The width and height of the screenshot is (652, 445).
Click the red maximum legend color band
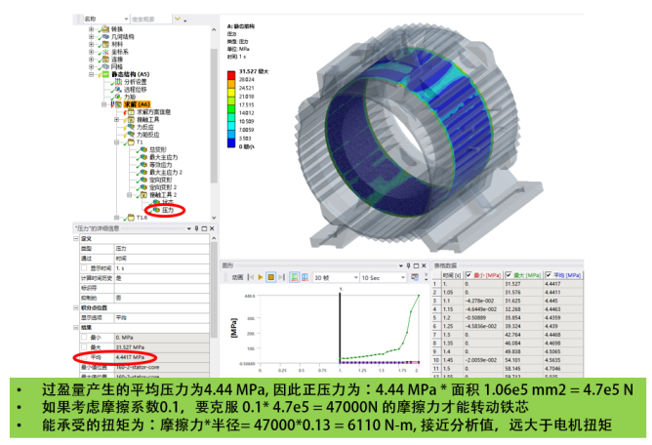[x=231, y=75]
